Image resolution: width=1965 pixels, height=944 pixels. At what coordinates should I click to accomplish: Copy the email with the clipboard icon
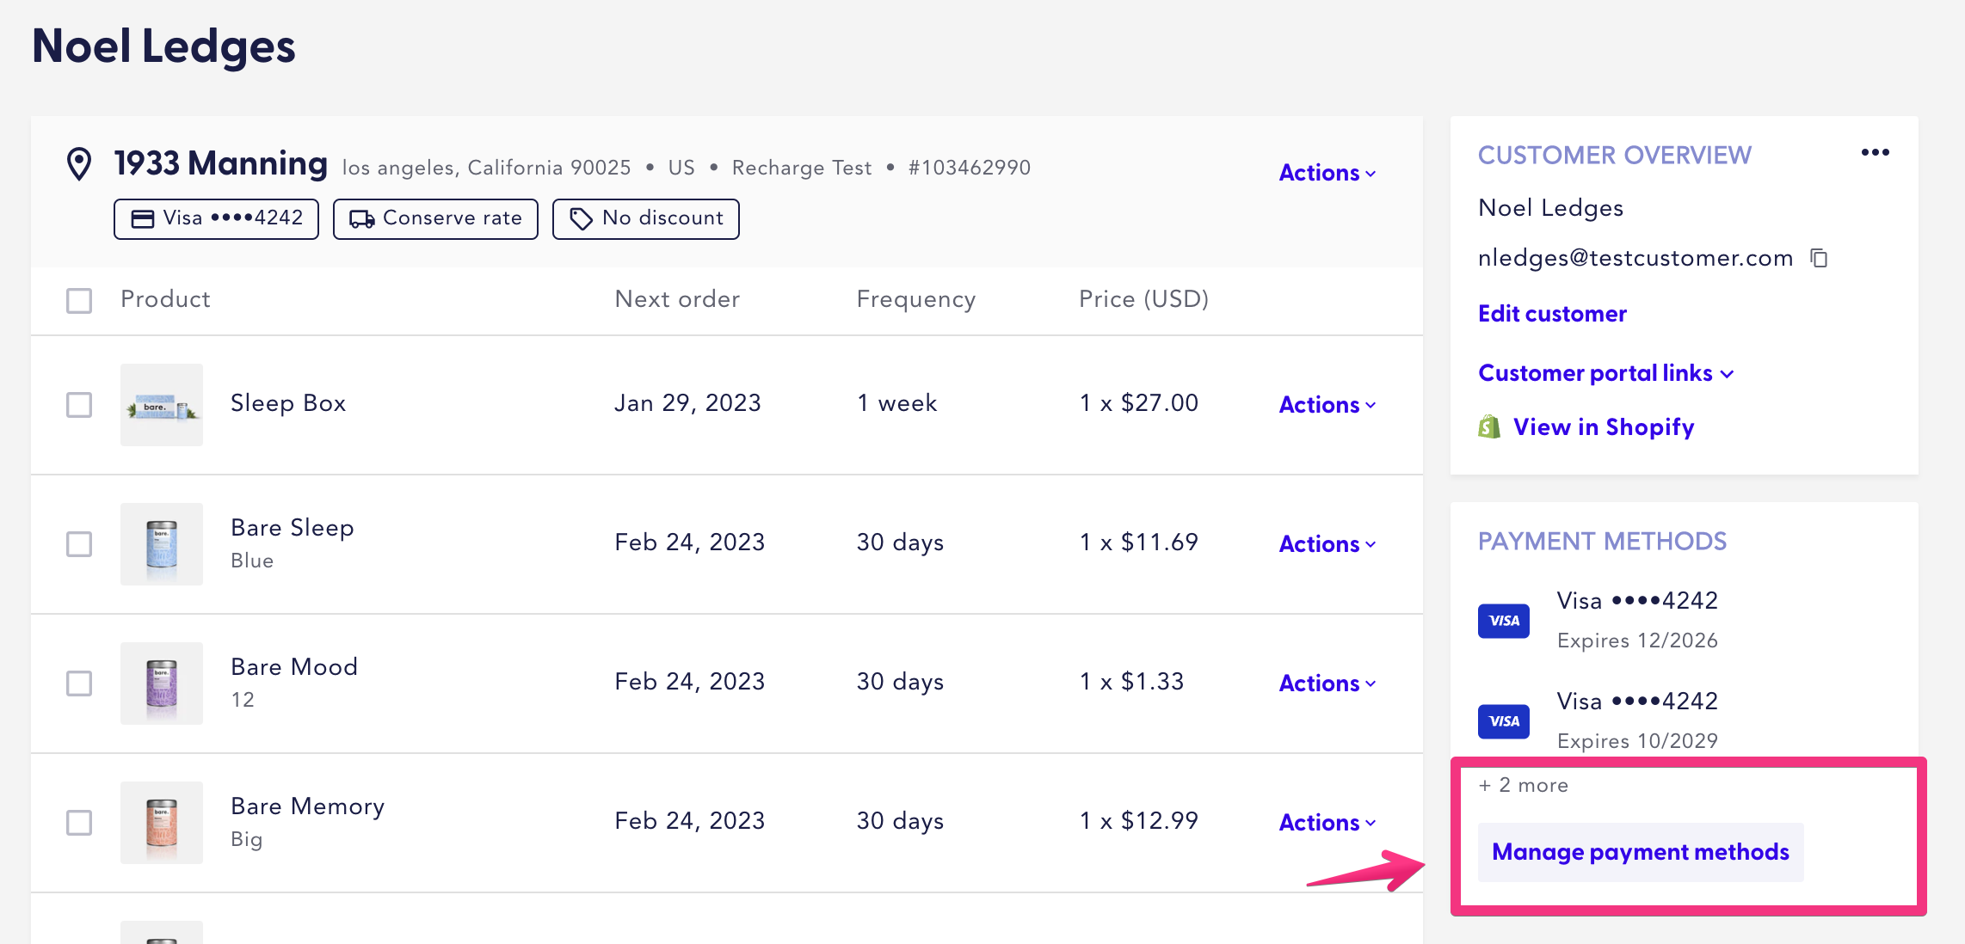(1819, 258)
